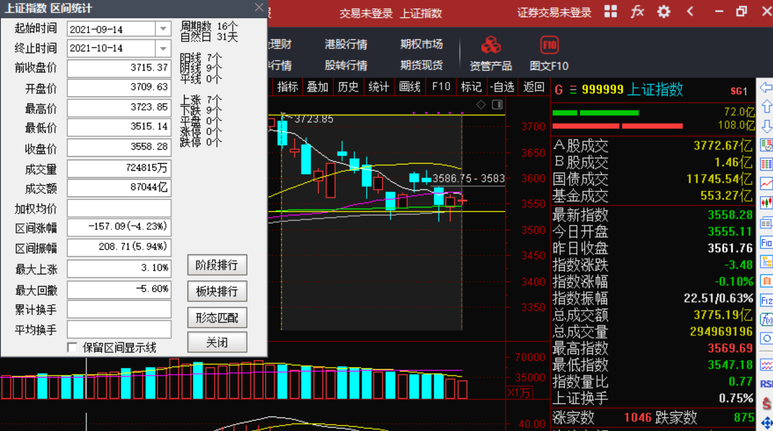
Task: Click the 板块排行 button
Action: pyautogui.click(x=217, y=291)
